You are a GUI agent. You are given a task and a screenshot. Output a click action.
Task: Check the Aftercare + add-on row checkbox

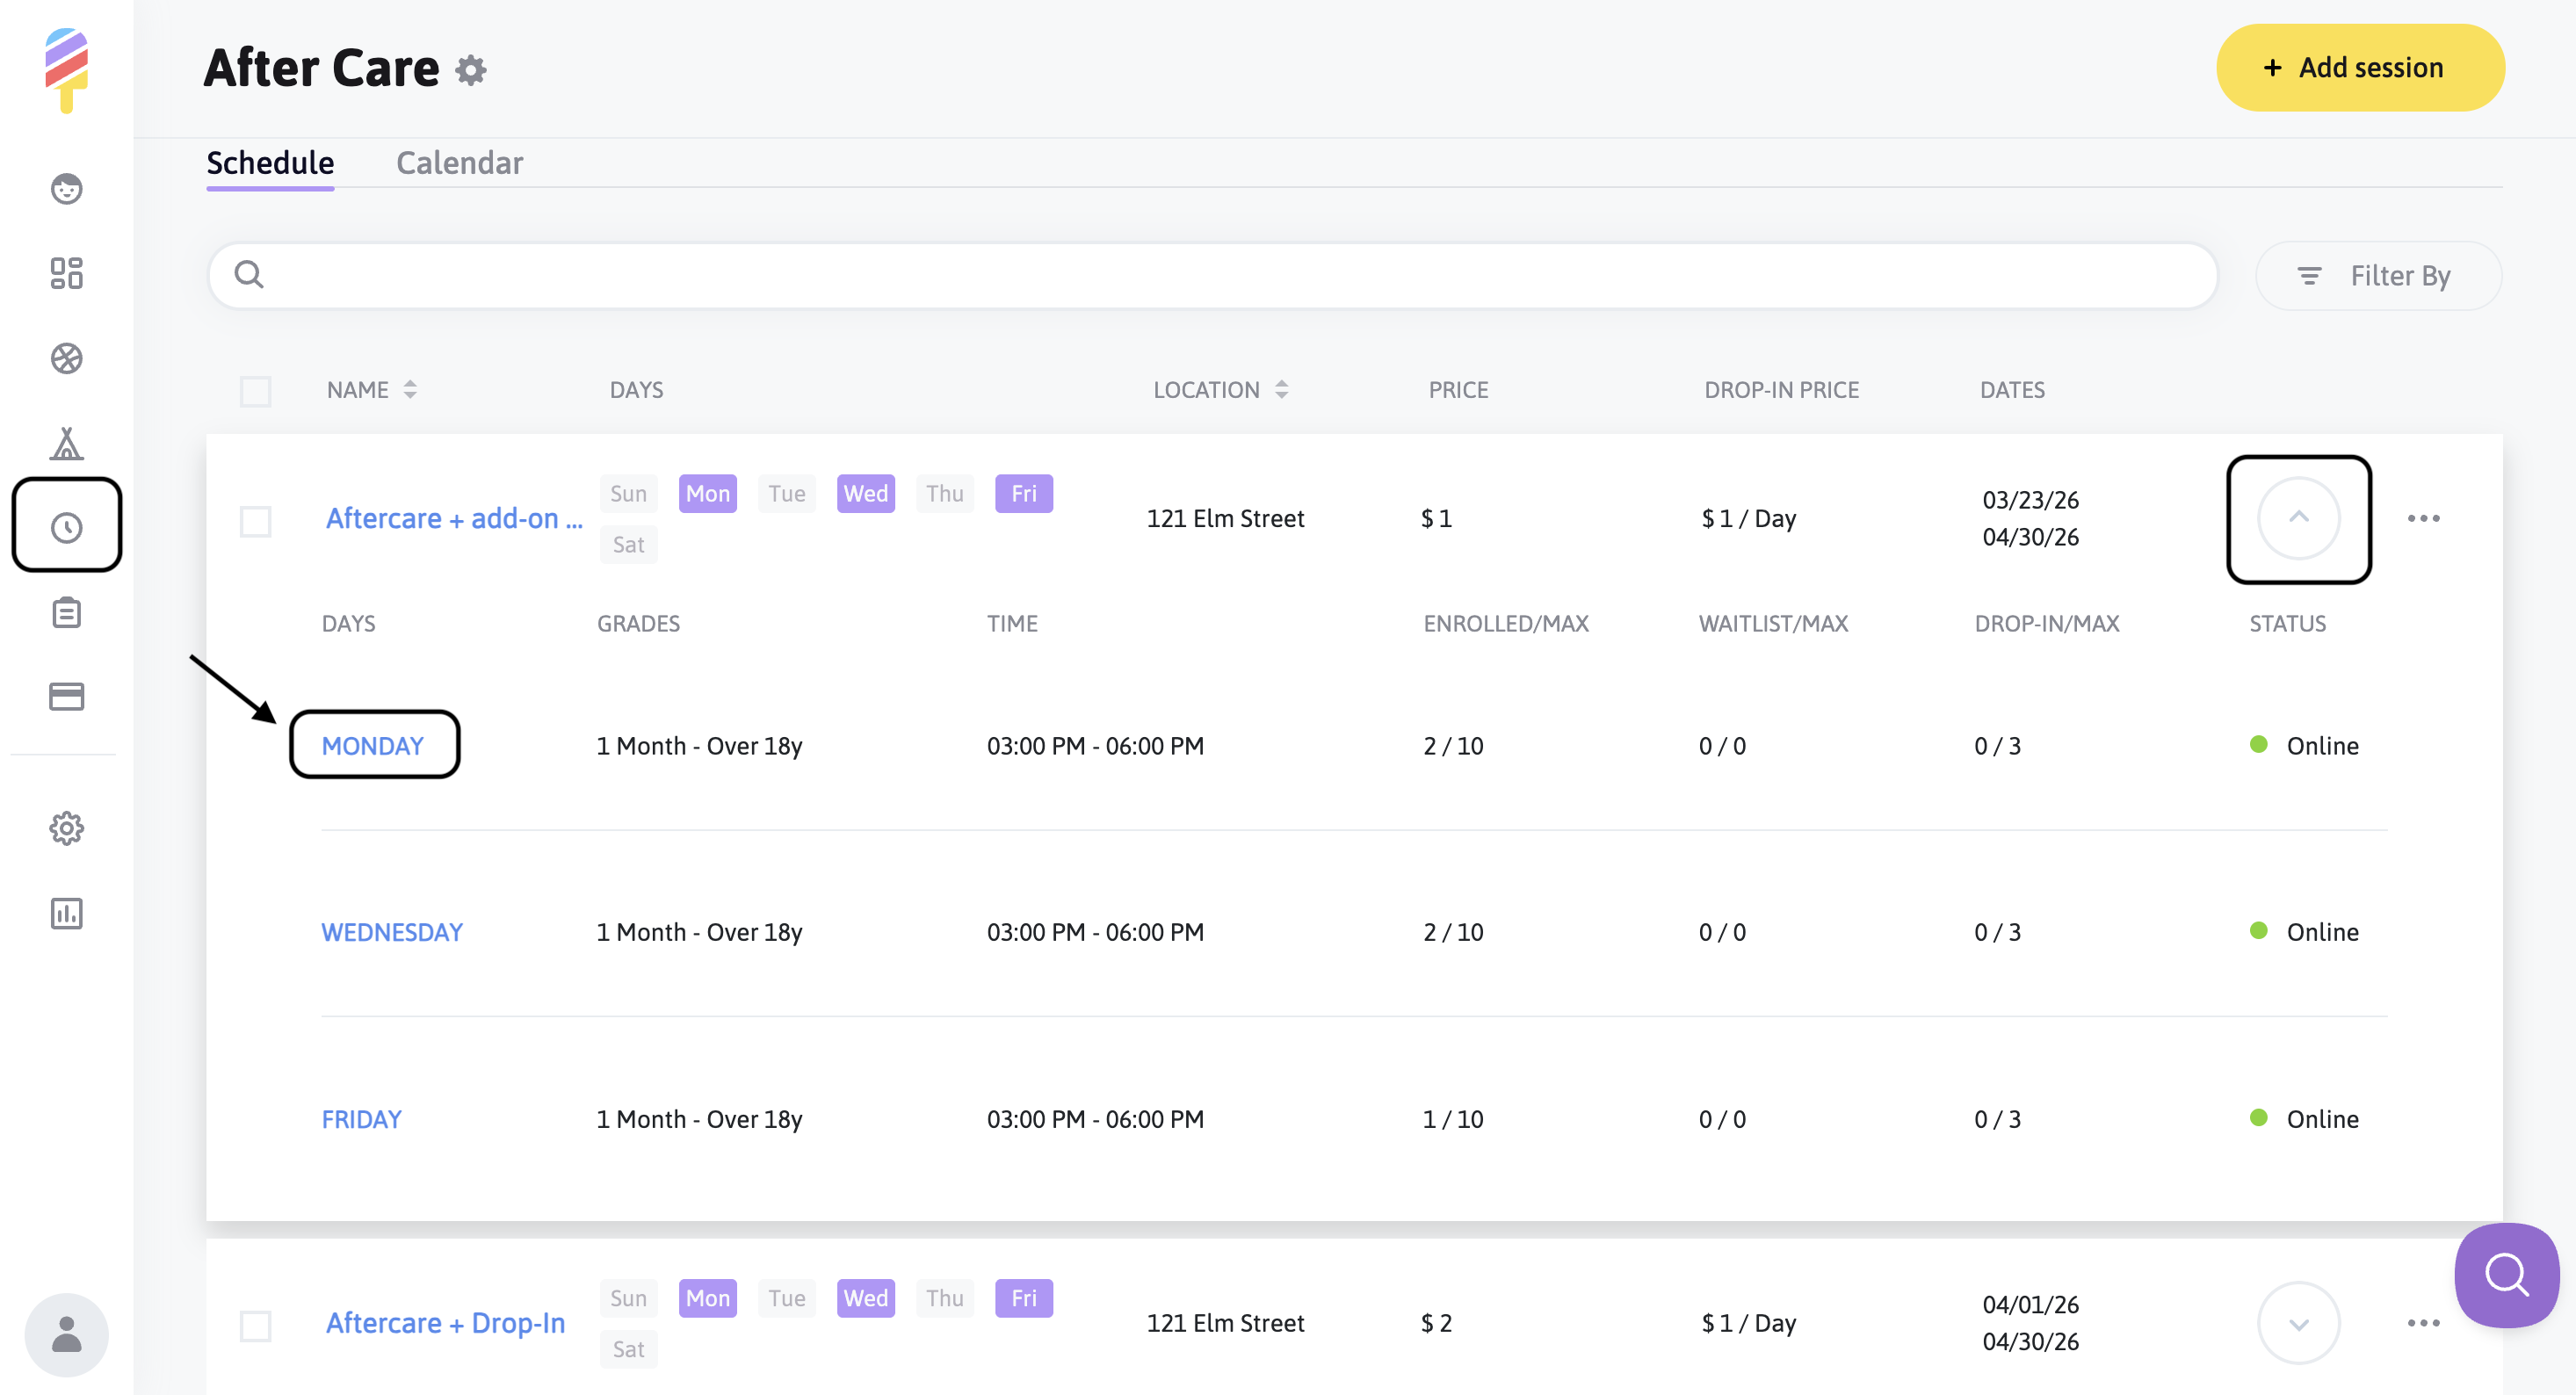pyautogui.click(x=255, y=521)
